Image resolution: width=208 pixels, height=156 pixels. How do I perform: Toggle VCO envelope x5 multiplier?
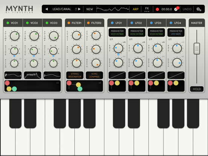point(58,83)
